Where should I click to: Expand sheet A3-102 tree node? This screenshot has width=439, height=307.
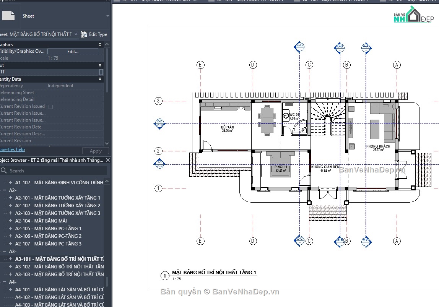10,266
